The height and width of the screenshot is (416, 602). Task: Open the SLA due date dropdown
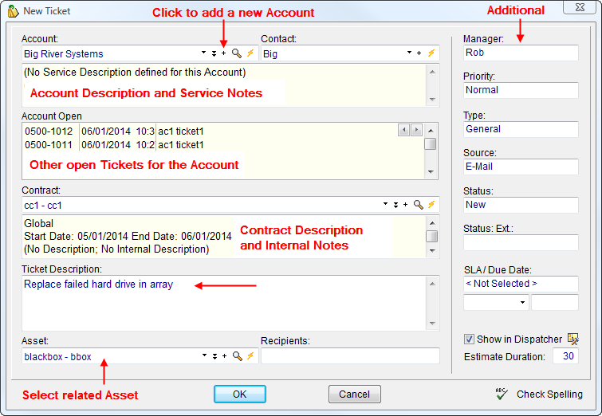tap(521, 303)
